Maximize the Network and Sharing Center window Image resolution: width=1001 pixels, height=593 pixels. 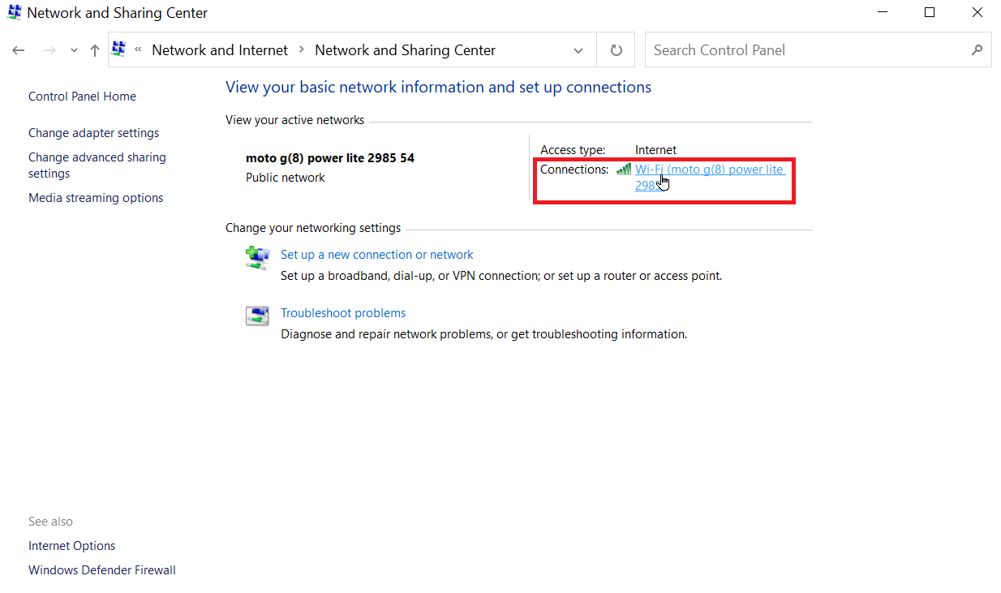pyautogui.click(x=930, y=12)
